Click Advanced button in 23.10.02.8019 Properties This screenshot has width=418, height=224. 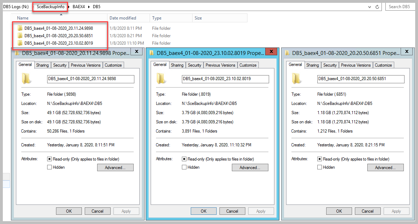click(250, 168)
